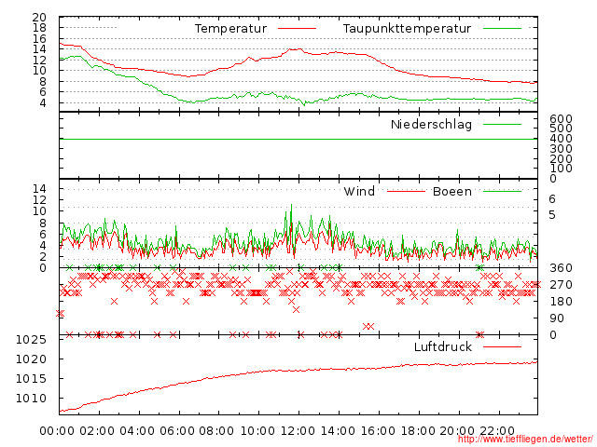Click the 08:00 time axis label
The image size is (597, 447).
click(216, 431)
